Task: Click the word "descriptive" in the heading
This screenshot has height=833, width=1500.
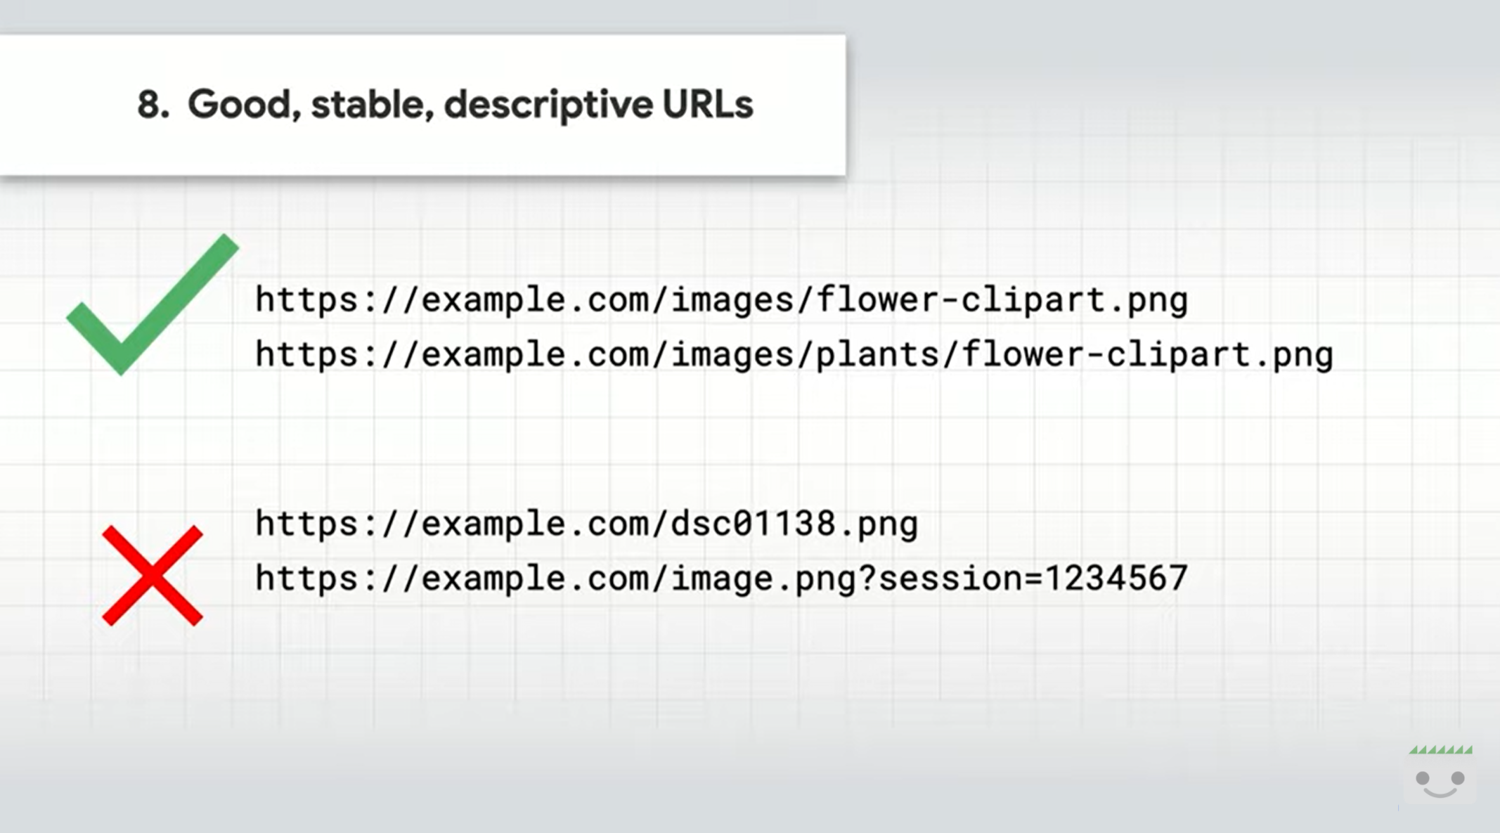Action: click(548, 105)
